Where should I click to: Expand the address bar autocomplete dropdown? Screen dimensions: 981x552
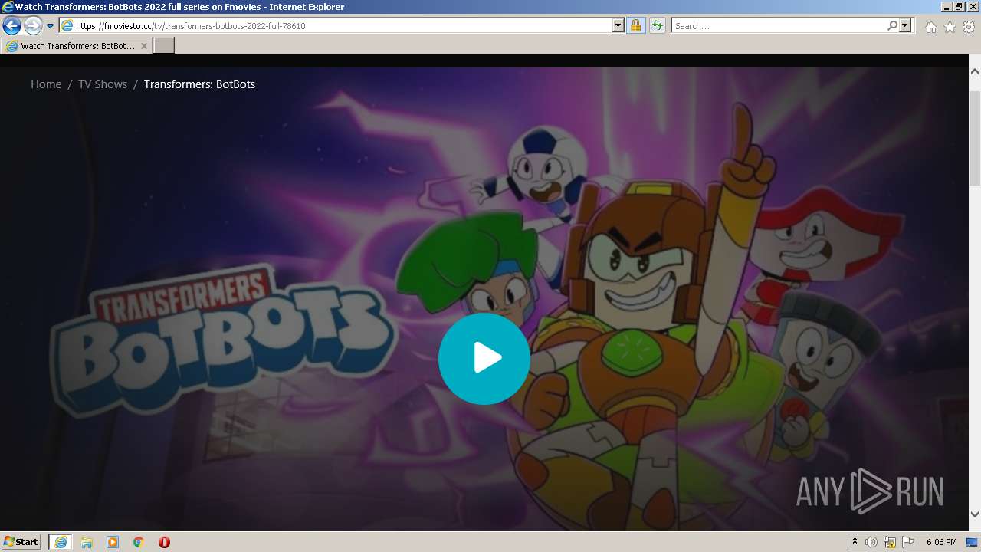click(x=618, y=25)
